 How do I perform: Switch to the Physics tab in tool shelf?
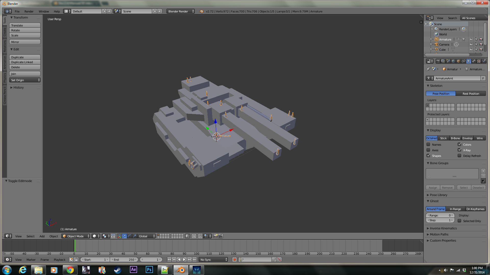tap(5, 78)
